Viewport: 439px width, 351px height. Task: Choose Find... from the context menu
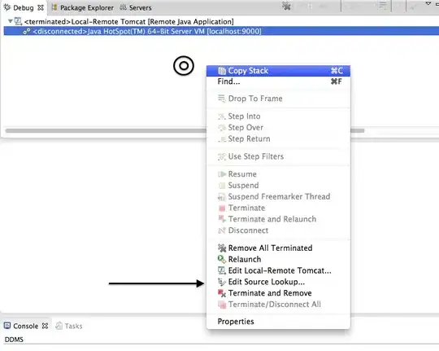coord(278,81)
